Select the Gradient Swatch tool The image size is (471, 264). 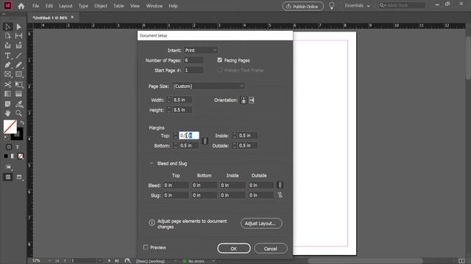coord(7,94)
